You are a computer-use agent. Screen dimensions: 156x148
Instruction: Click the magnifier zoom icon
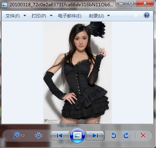pyautogui.click(x=17, y=135)
